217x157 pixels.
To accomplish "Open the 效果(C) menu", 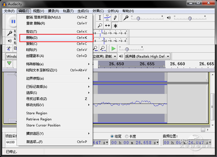I will 98,11.
